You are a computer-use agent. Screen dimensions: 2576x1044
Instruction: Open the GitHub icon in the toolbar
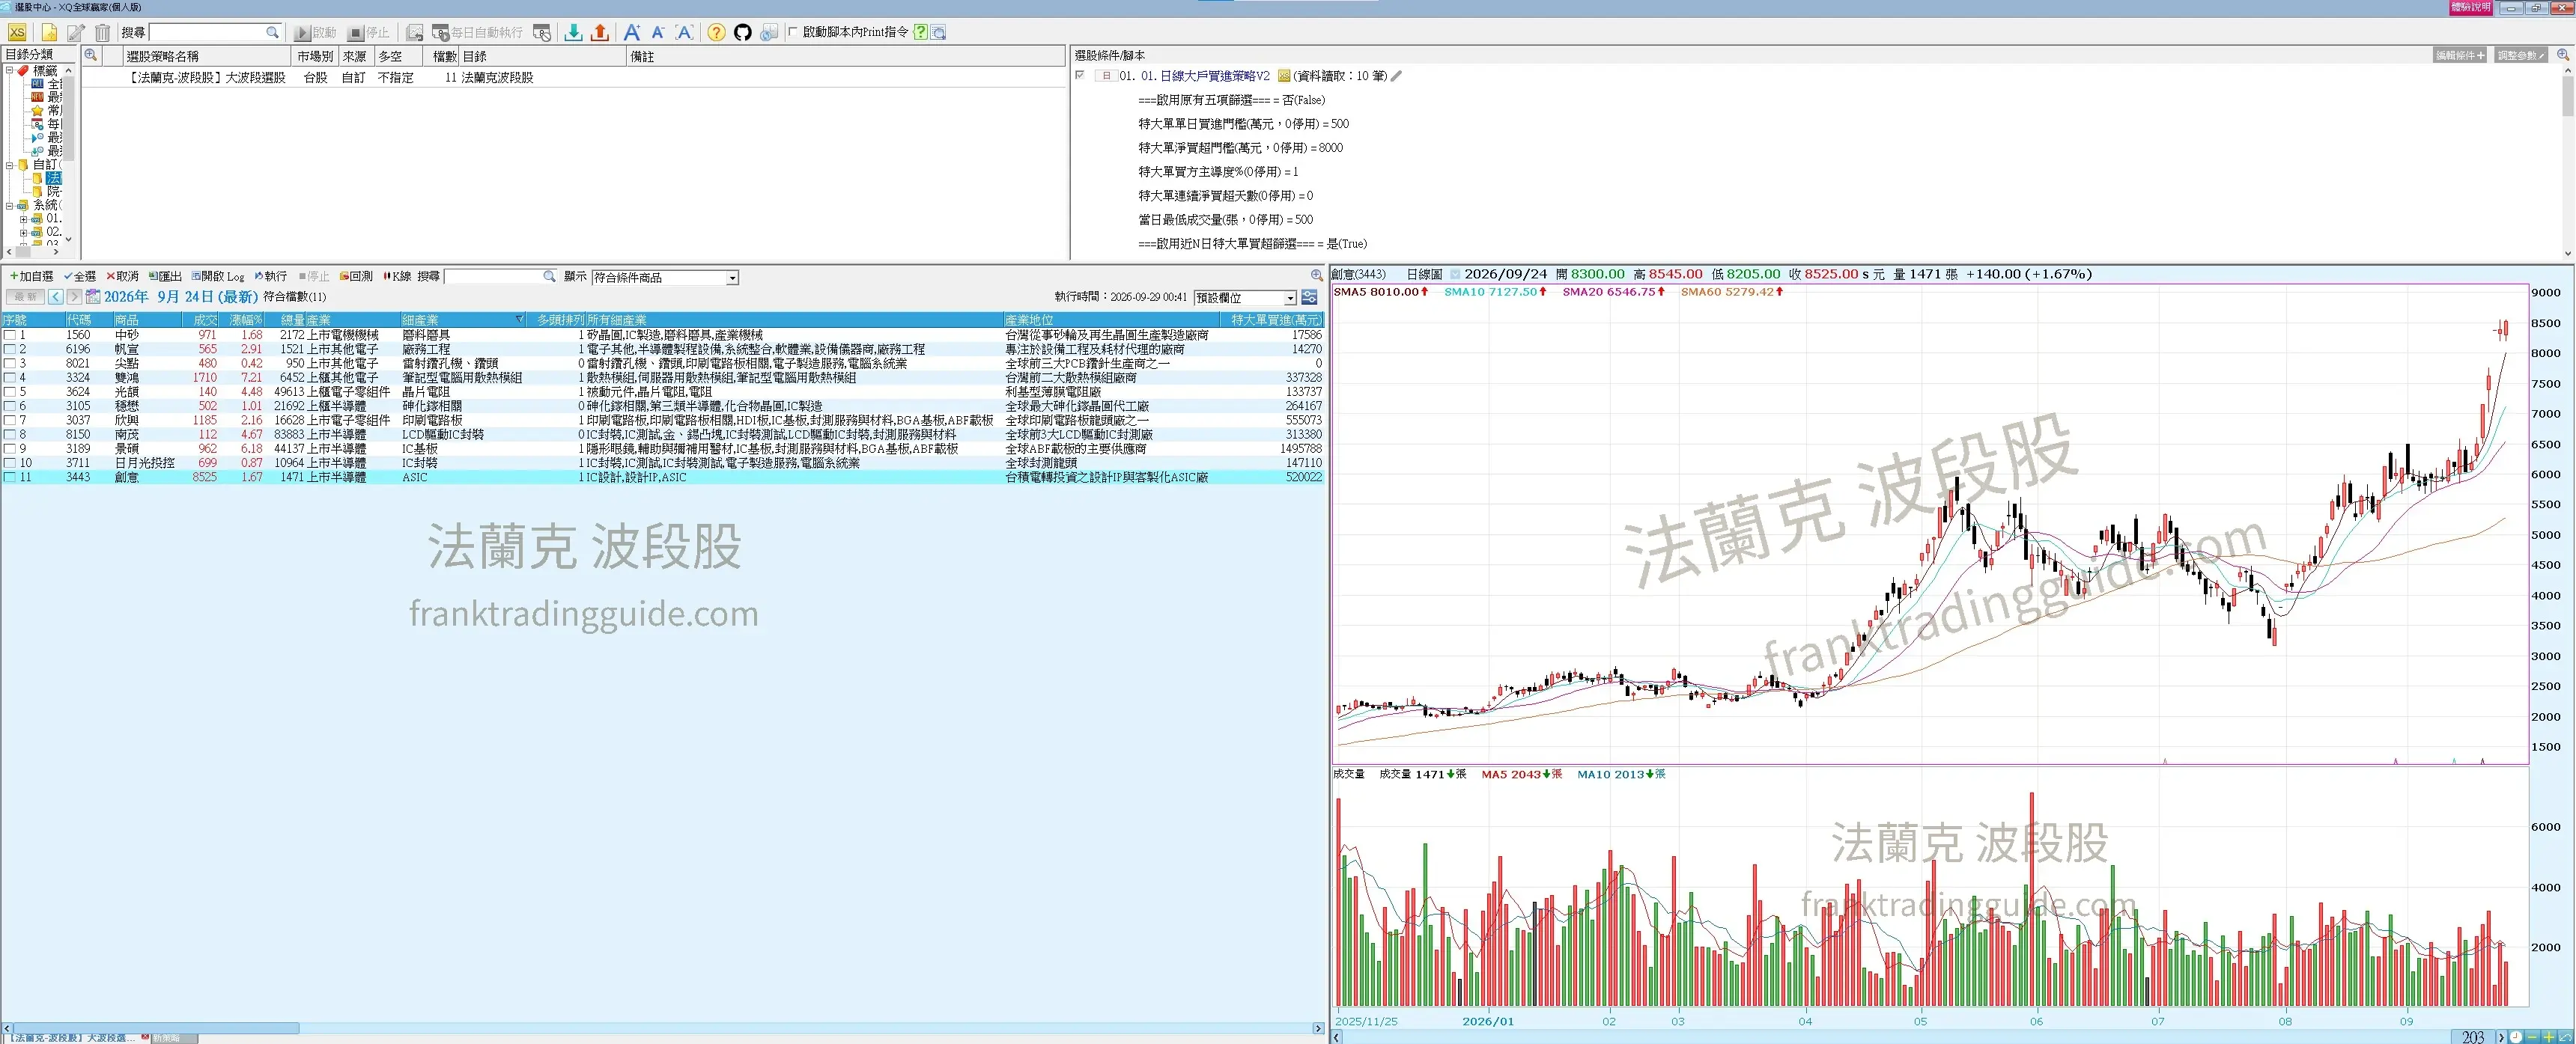(x=742, y=32)
